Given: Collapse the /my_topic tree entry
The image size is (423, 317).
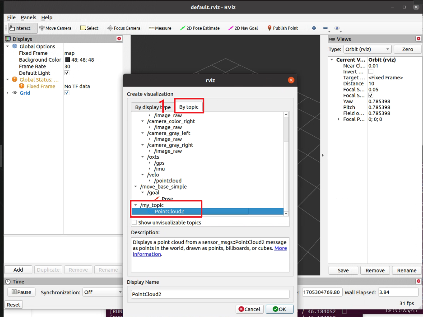Looking at the screenshot, I should pyautogui.click(x=136, y=205).
